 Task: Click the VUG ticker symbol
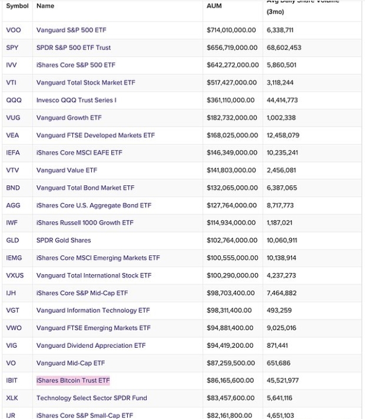pos(13,118)
